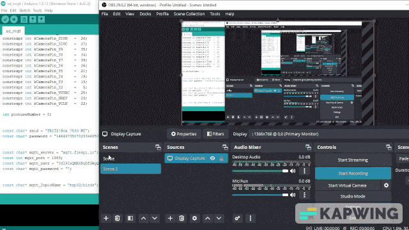Open source properties gear icon
Screen dimensions: 409x230
point(194,218)
